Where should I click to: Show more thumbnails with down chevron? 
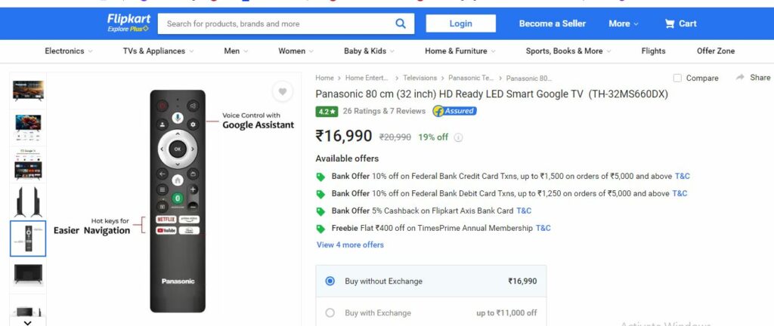[x=28, y=322]
